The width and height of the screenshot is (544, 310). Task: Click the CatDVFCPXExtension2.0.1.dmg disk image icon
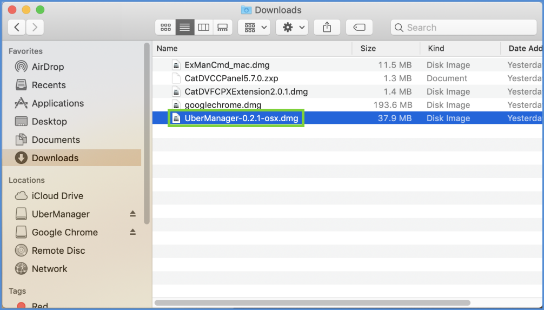pyautogui.click(x=176, y=91)
